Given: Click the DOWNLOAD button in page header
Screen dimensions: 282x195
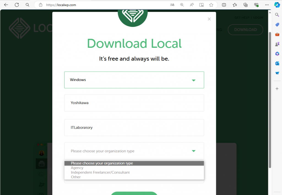Looking at the screenshot, I should pos(245,30).
